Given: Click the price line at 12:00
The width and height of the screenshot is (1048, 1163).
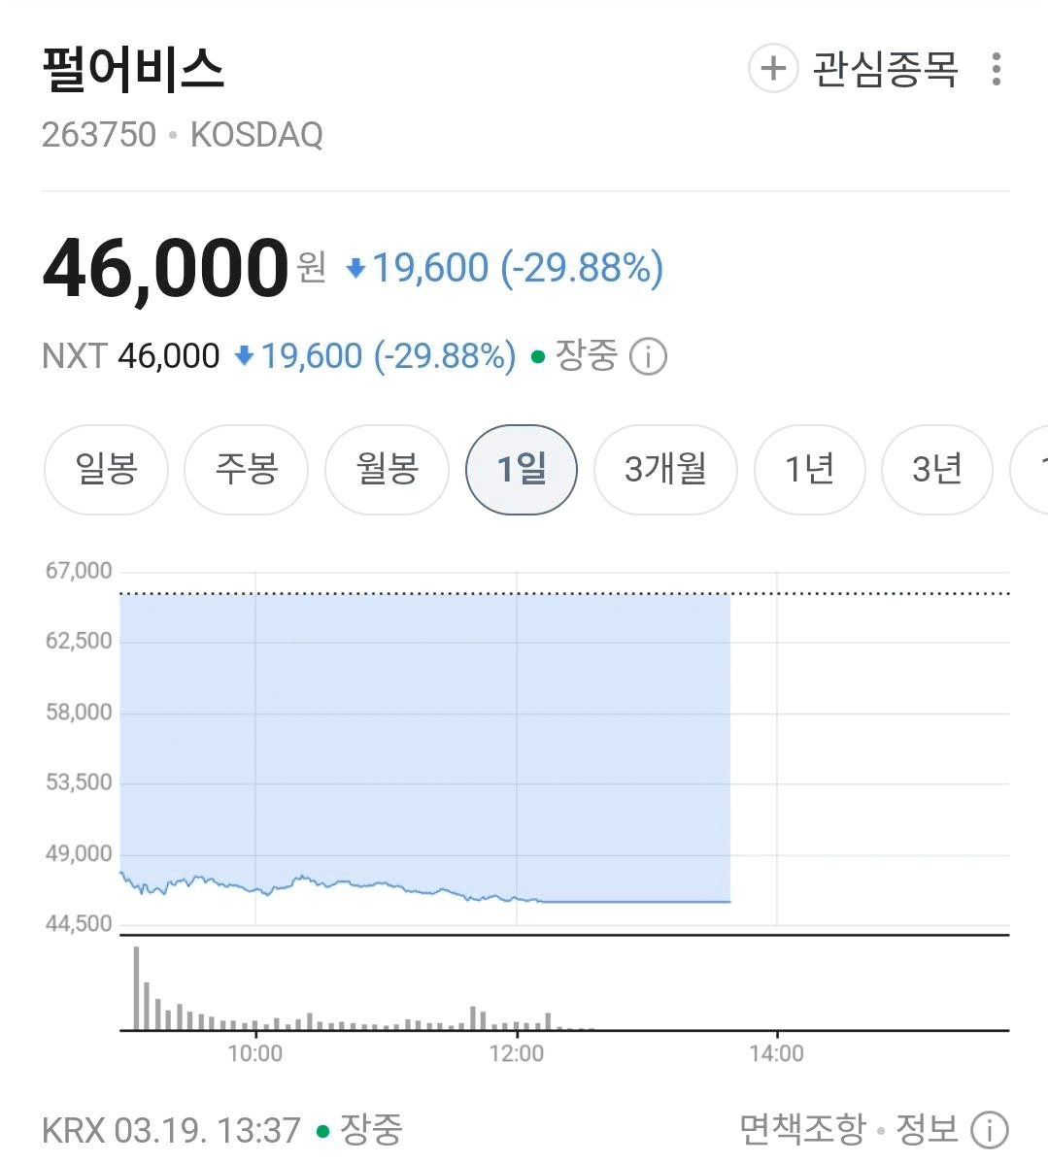Looking at the screenshot, I should [x=517, y=899].
